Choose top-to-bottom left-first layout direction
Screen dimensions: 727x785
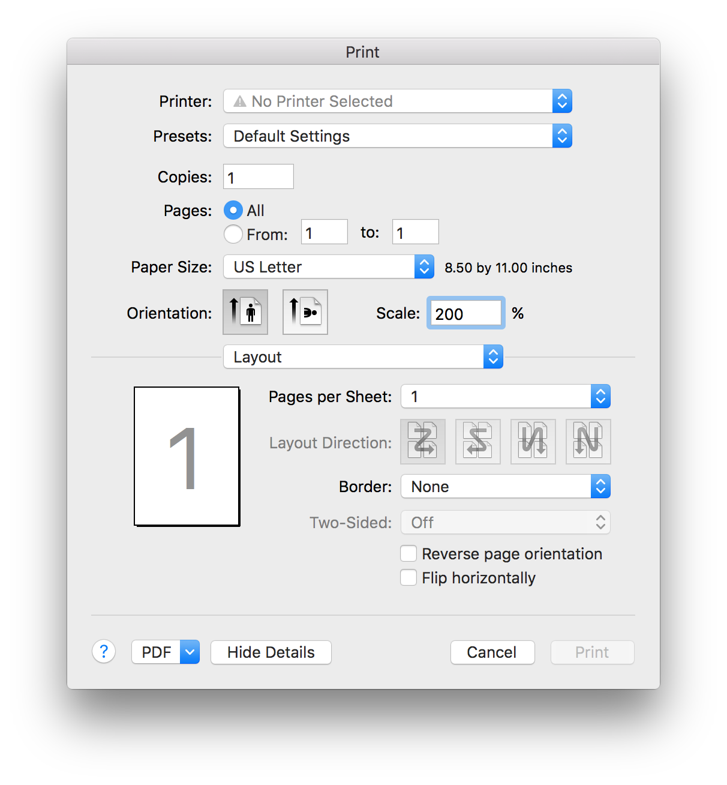click(533, 442)
